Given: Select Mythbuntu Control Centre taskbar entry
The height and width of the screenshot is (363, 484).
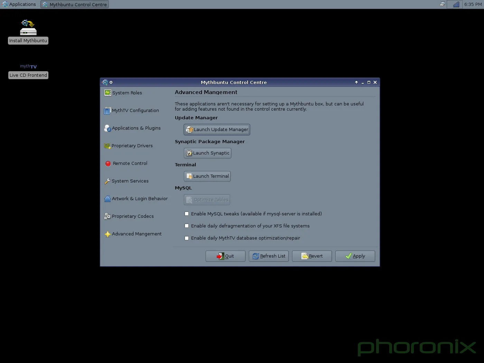Looking at the screenshot, I should click(x=75, y=4).
